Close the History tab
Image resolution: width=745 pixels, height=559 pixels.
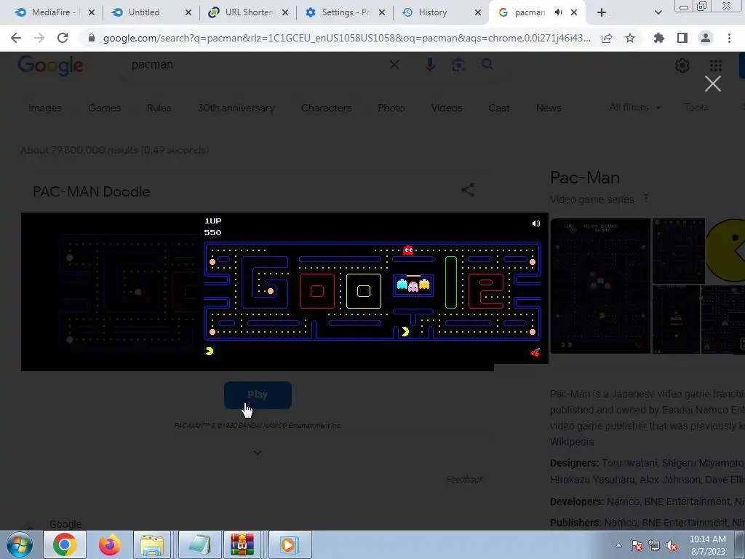478,12
